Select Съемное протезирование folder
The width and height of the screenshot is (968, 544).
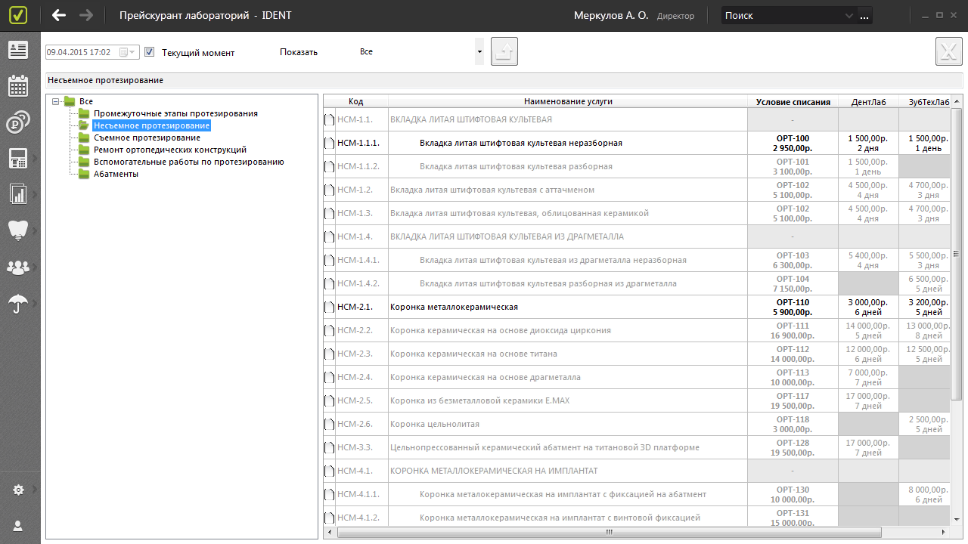click(x=147, y=138)
